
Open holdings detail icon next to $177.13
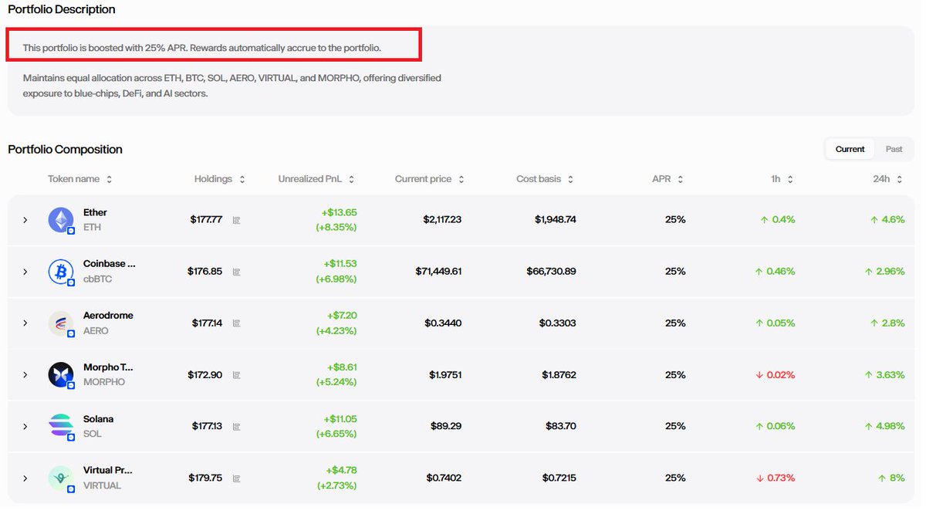tap(236, 426)
